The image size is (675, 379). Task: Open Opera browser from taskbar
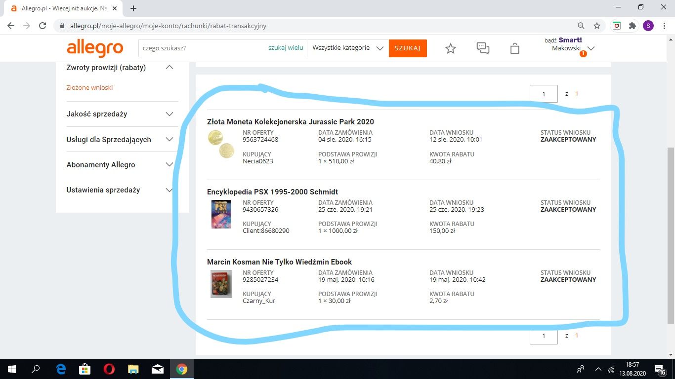coord(109,369)
